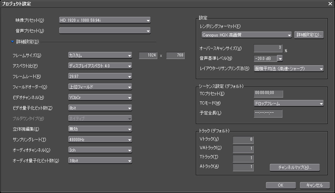The height and width of the screenshot is (193, 335).
Task: Click the 音声基準レベル -20.0 dB field
Action: tap(265, 58)
